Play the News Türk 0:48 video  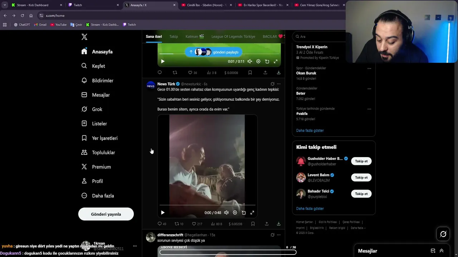(x=163, y=212)
